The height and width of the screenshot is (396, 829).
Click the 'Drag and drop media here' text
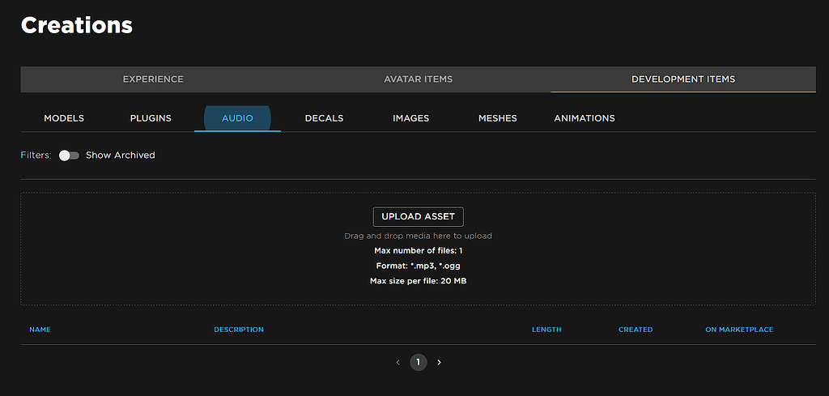pyautogui.click(x=419, y=236)
